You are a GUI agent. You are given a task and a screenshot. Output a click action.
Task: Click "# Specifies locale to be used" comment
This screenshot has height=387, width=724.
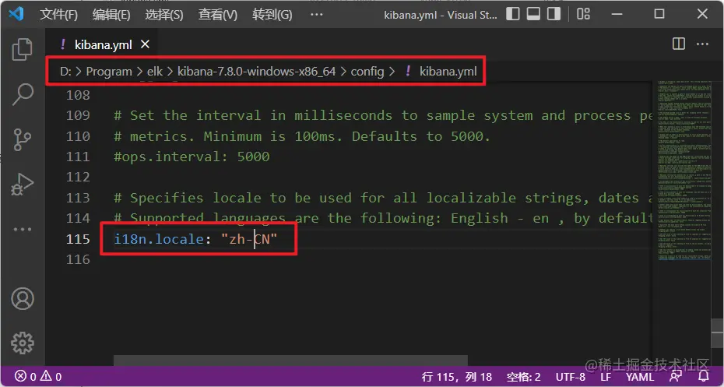point(383,198)
